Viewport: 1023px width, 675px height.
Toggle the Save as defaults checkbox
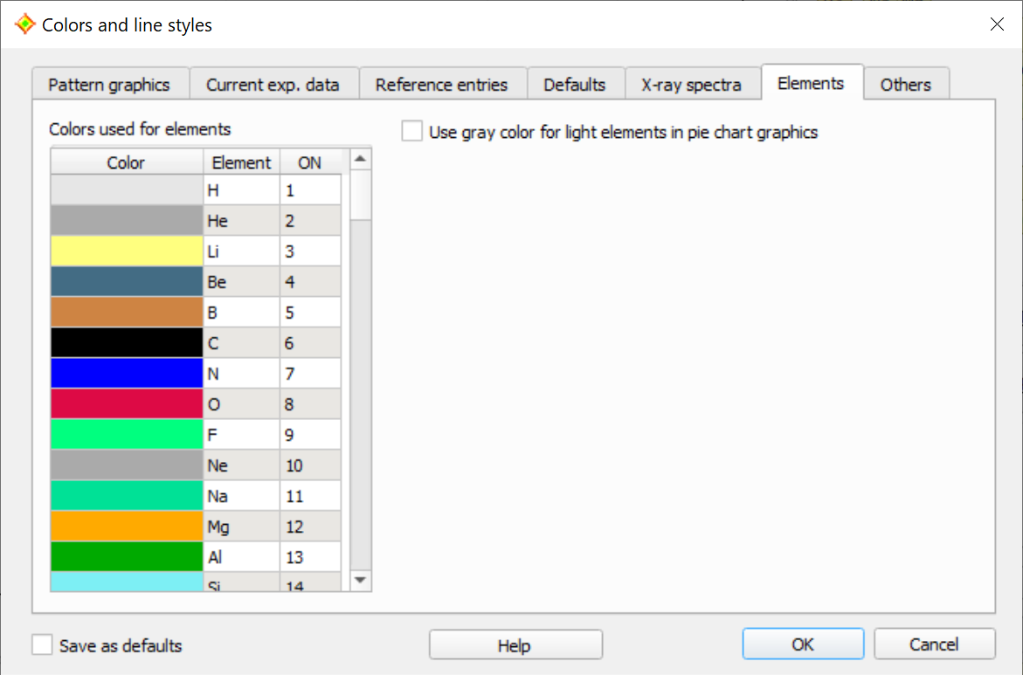pyautogui.click(x=42, y=645)
